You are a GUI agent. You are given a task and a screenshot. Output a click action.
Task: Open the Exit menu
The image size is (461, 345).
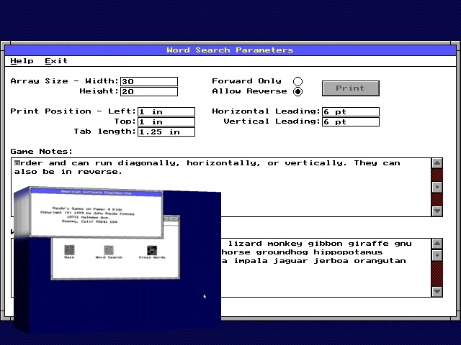click(56, 61)
